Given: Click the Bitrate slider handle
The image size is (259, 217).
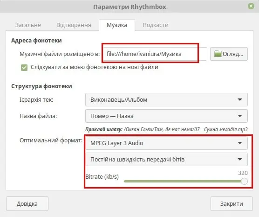Looking at the screenshot, I should (x=244, y=181).
